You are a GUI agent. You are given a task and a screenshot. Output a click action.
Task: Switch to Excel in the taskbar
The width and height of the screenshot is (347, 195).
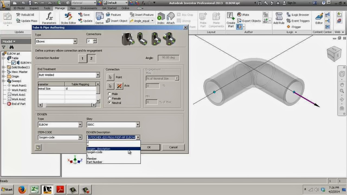34,190
